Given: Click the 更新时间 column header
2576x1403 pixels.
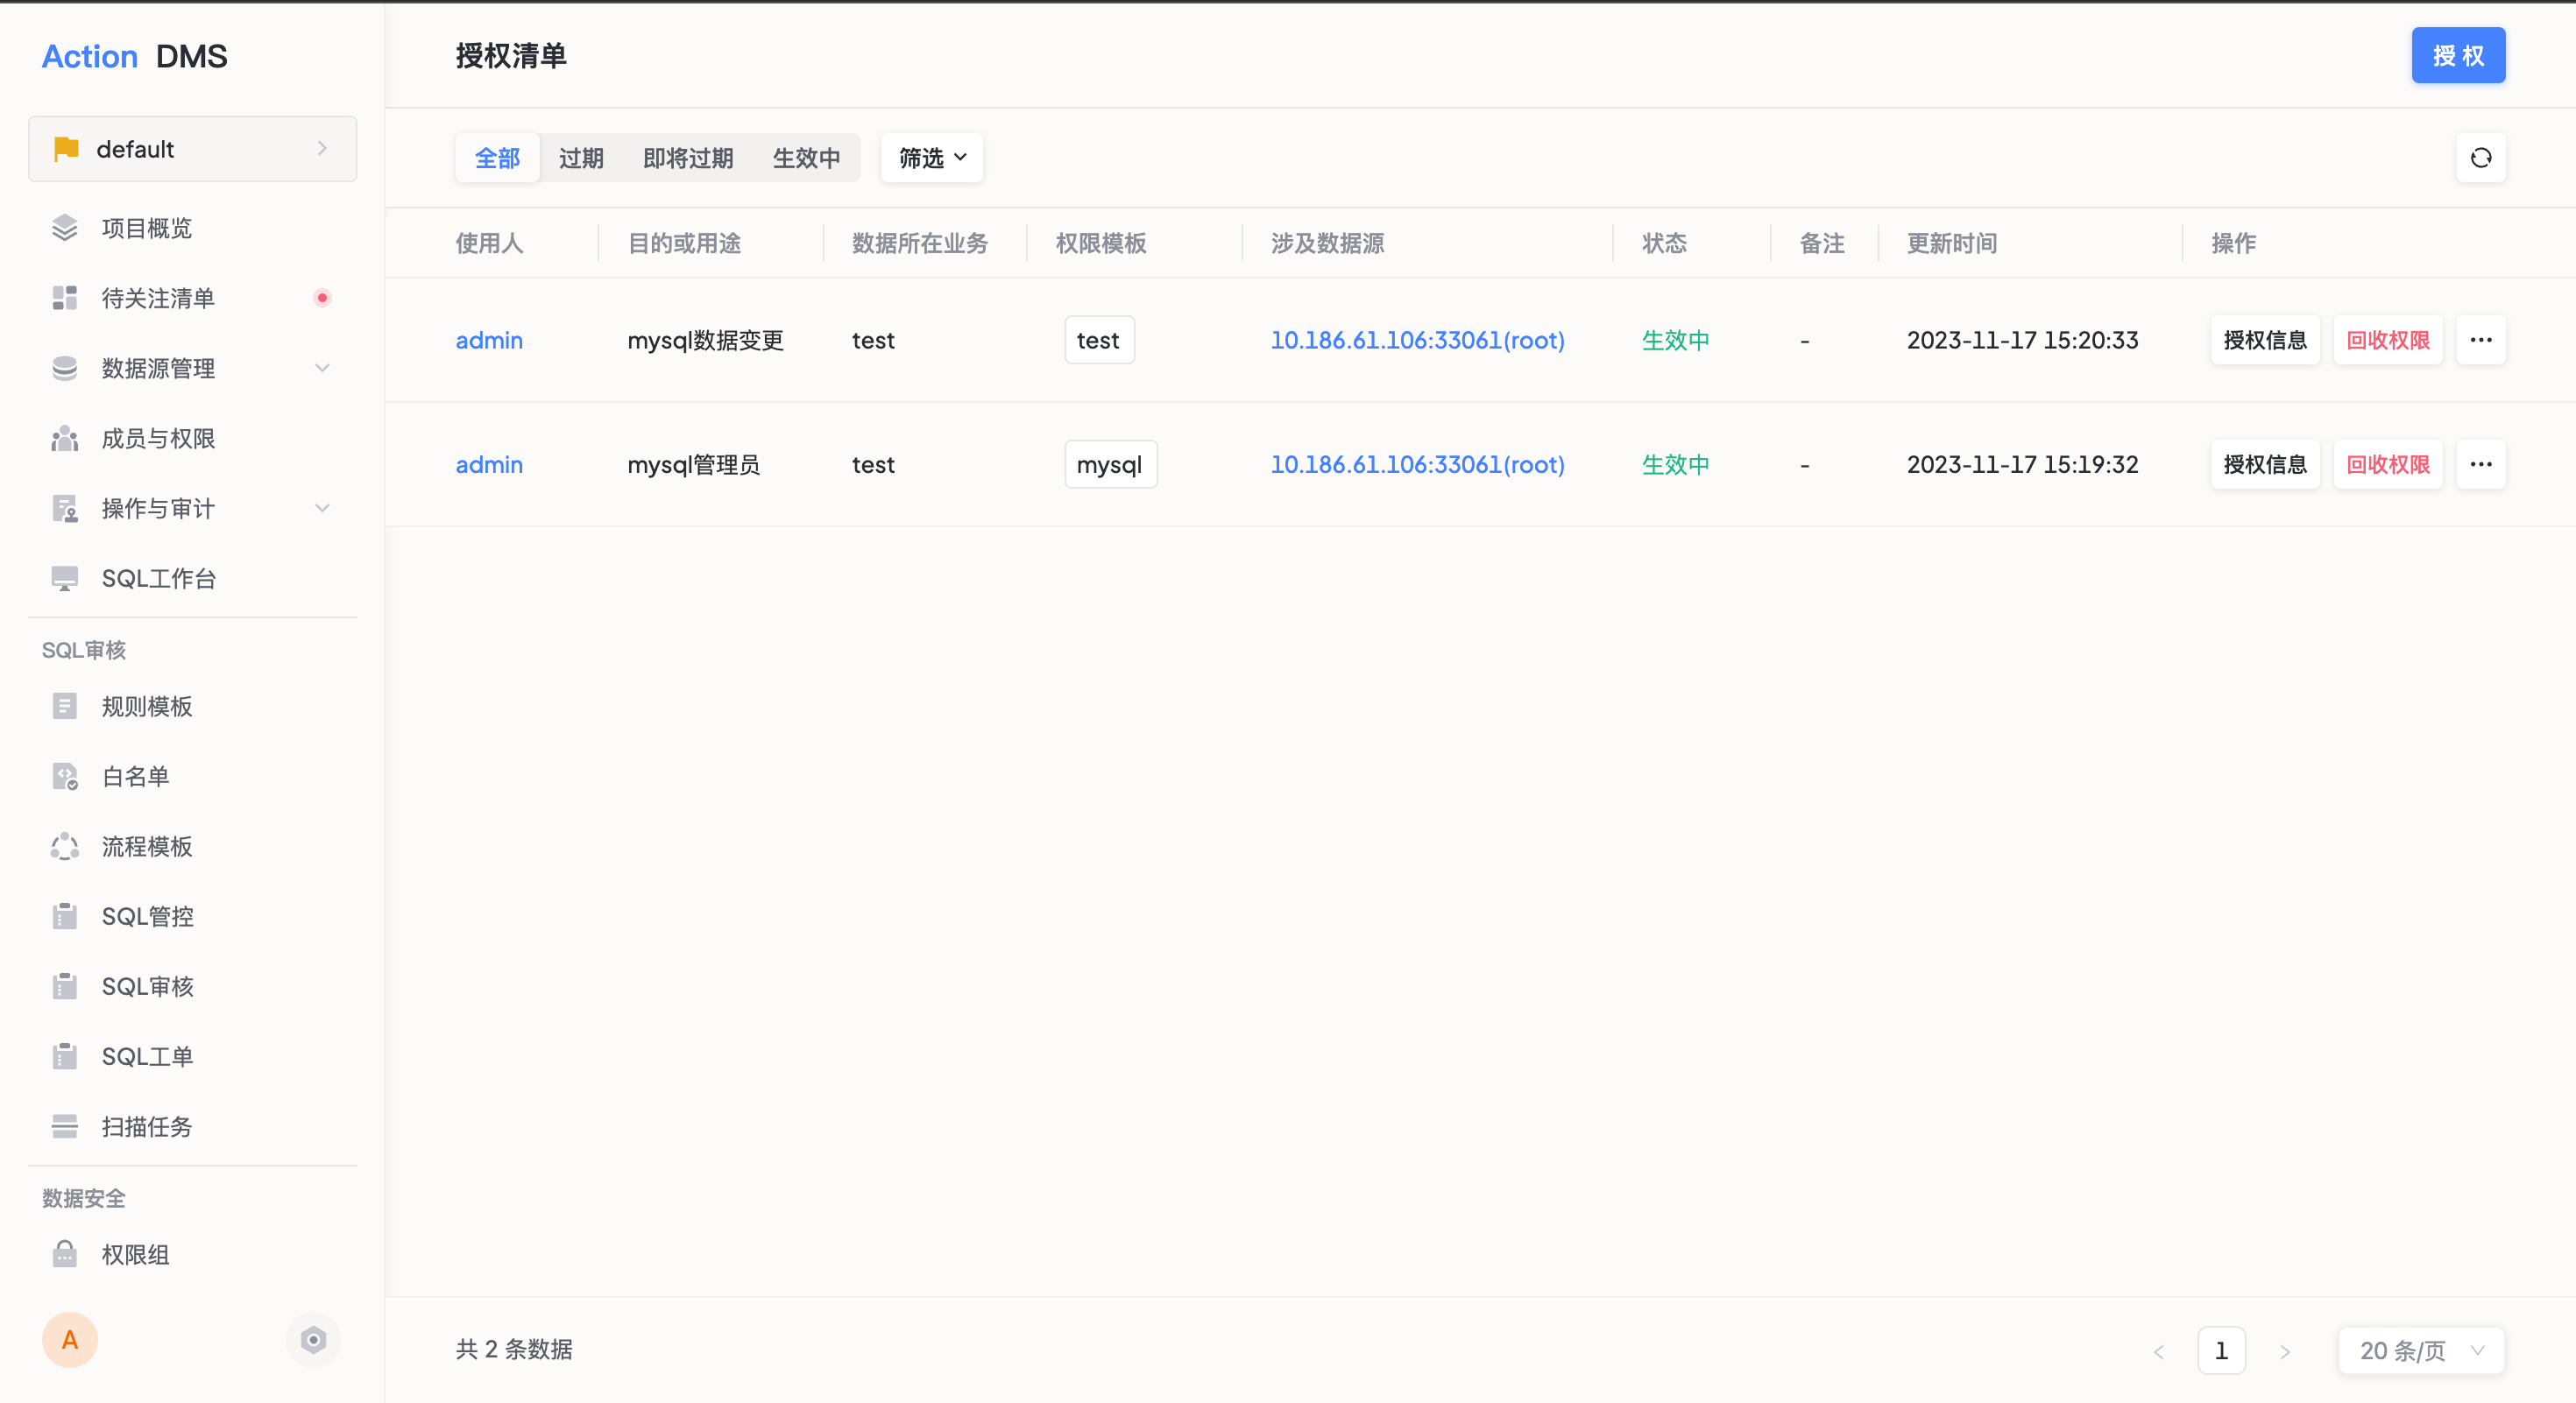Looking at the screenshot, I should 1951,243.
